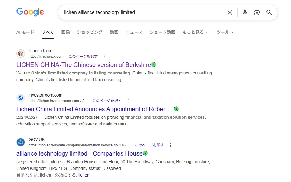
Task: Switch to the 画像 tab
Action: pos(65,32)
